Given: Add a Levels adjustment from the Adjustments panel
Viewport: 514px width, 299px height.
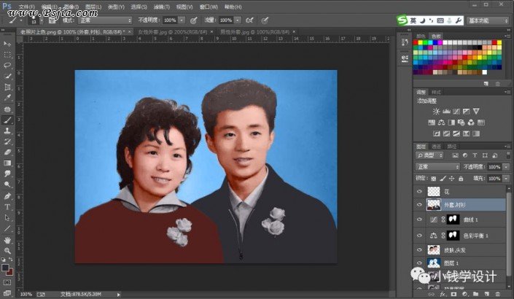Looking at the screenshot, I should [x=446, y=112].
